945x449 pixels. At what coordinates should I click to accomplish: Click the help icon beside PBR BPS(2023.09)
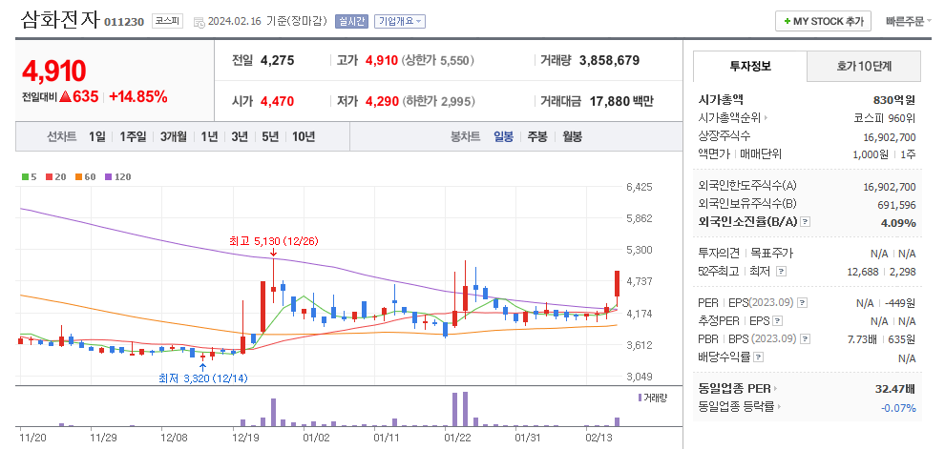point(806,338)
